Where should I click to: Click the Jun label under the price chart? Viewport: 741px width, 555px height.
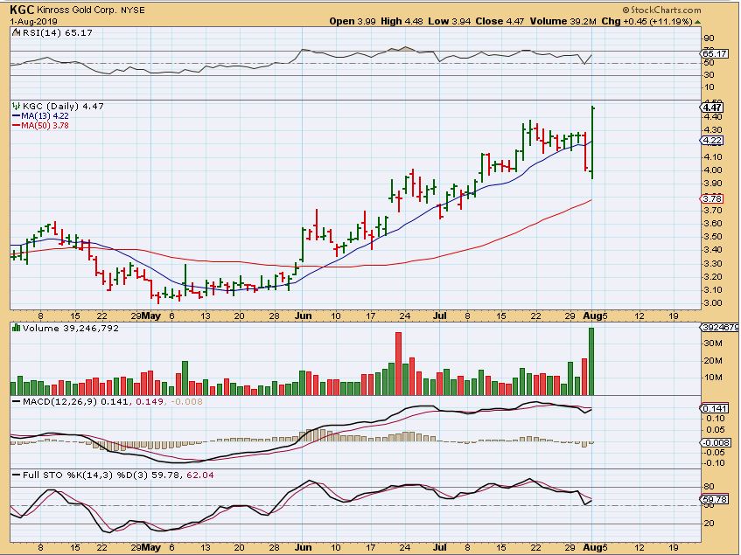303,316
